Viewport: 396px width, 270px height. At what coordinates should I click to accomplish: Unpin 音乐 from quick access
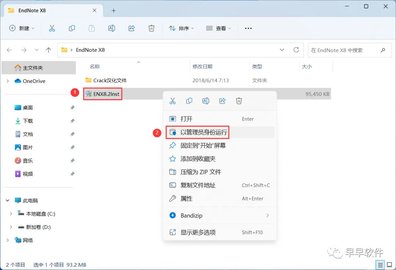click(73, 161)
